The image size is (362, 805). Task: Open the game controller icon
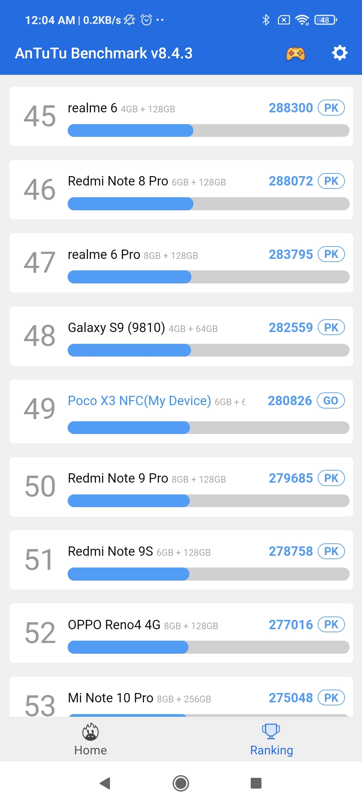click(295, 53)
